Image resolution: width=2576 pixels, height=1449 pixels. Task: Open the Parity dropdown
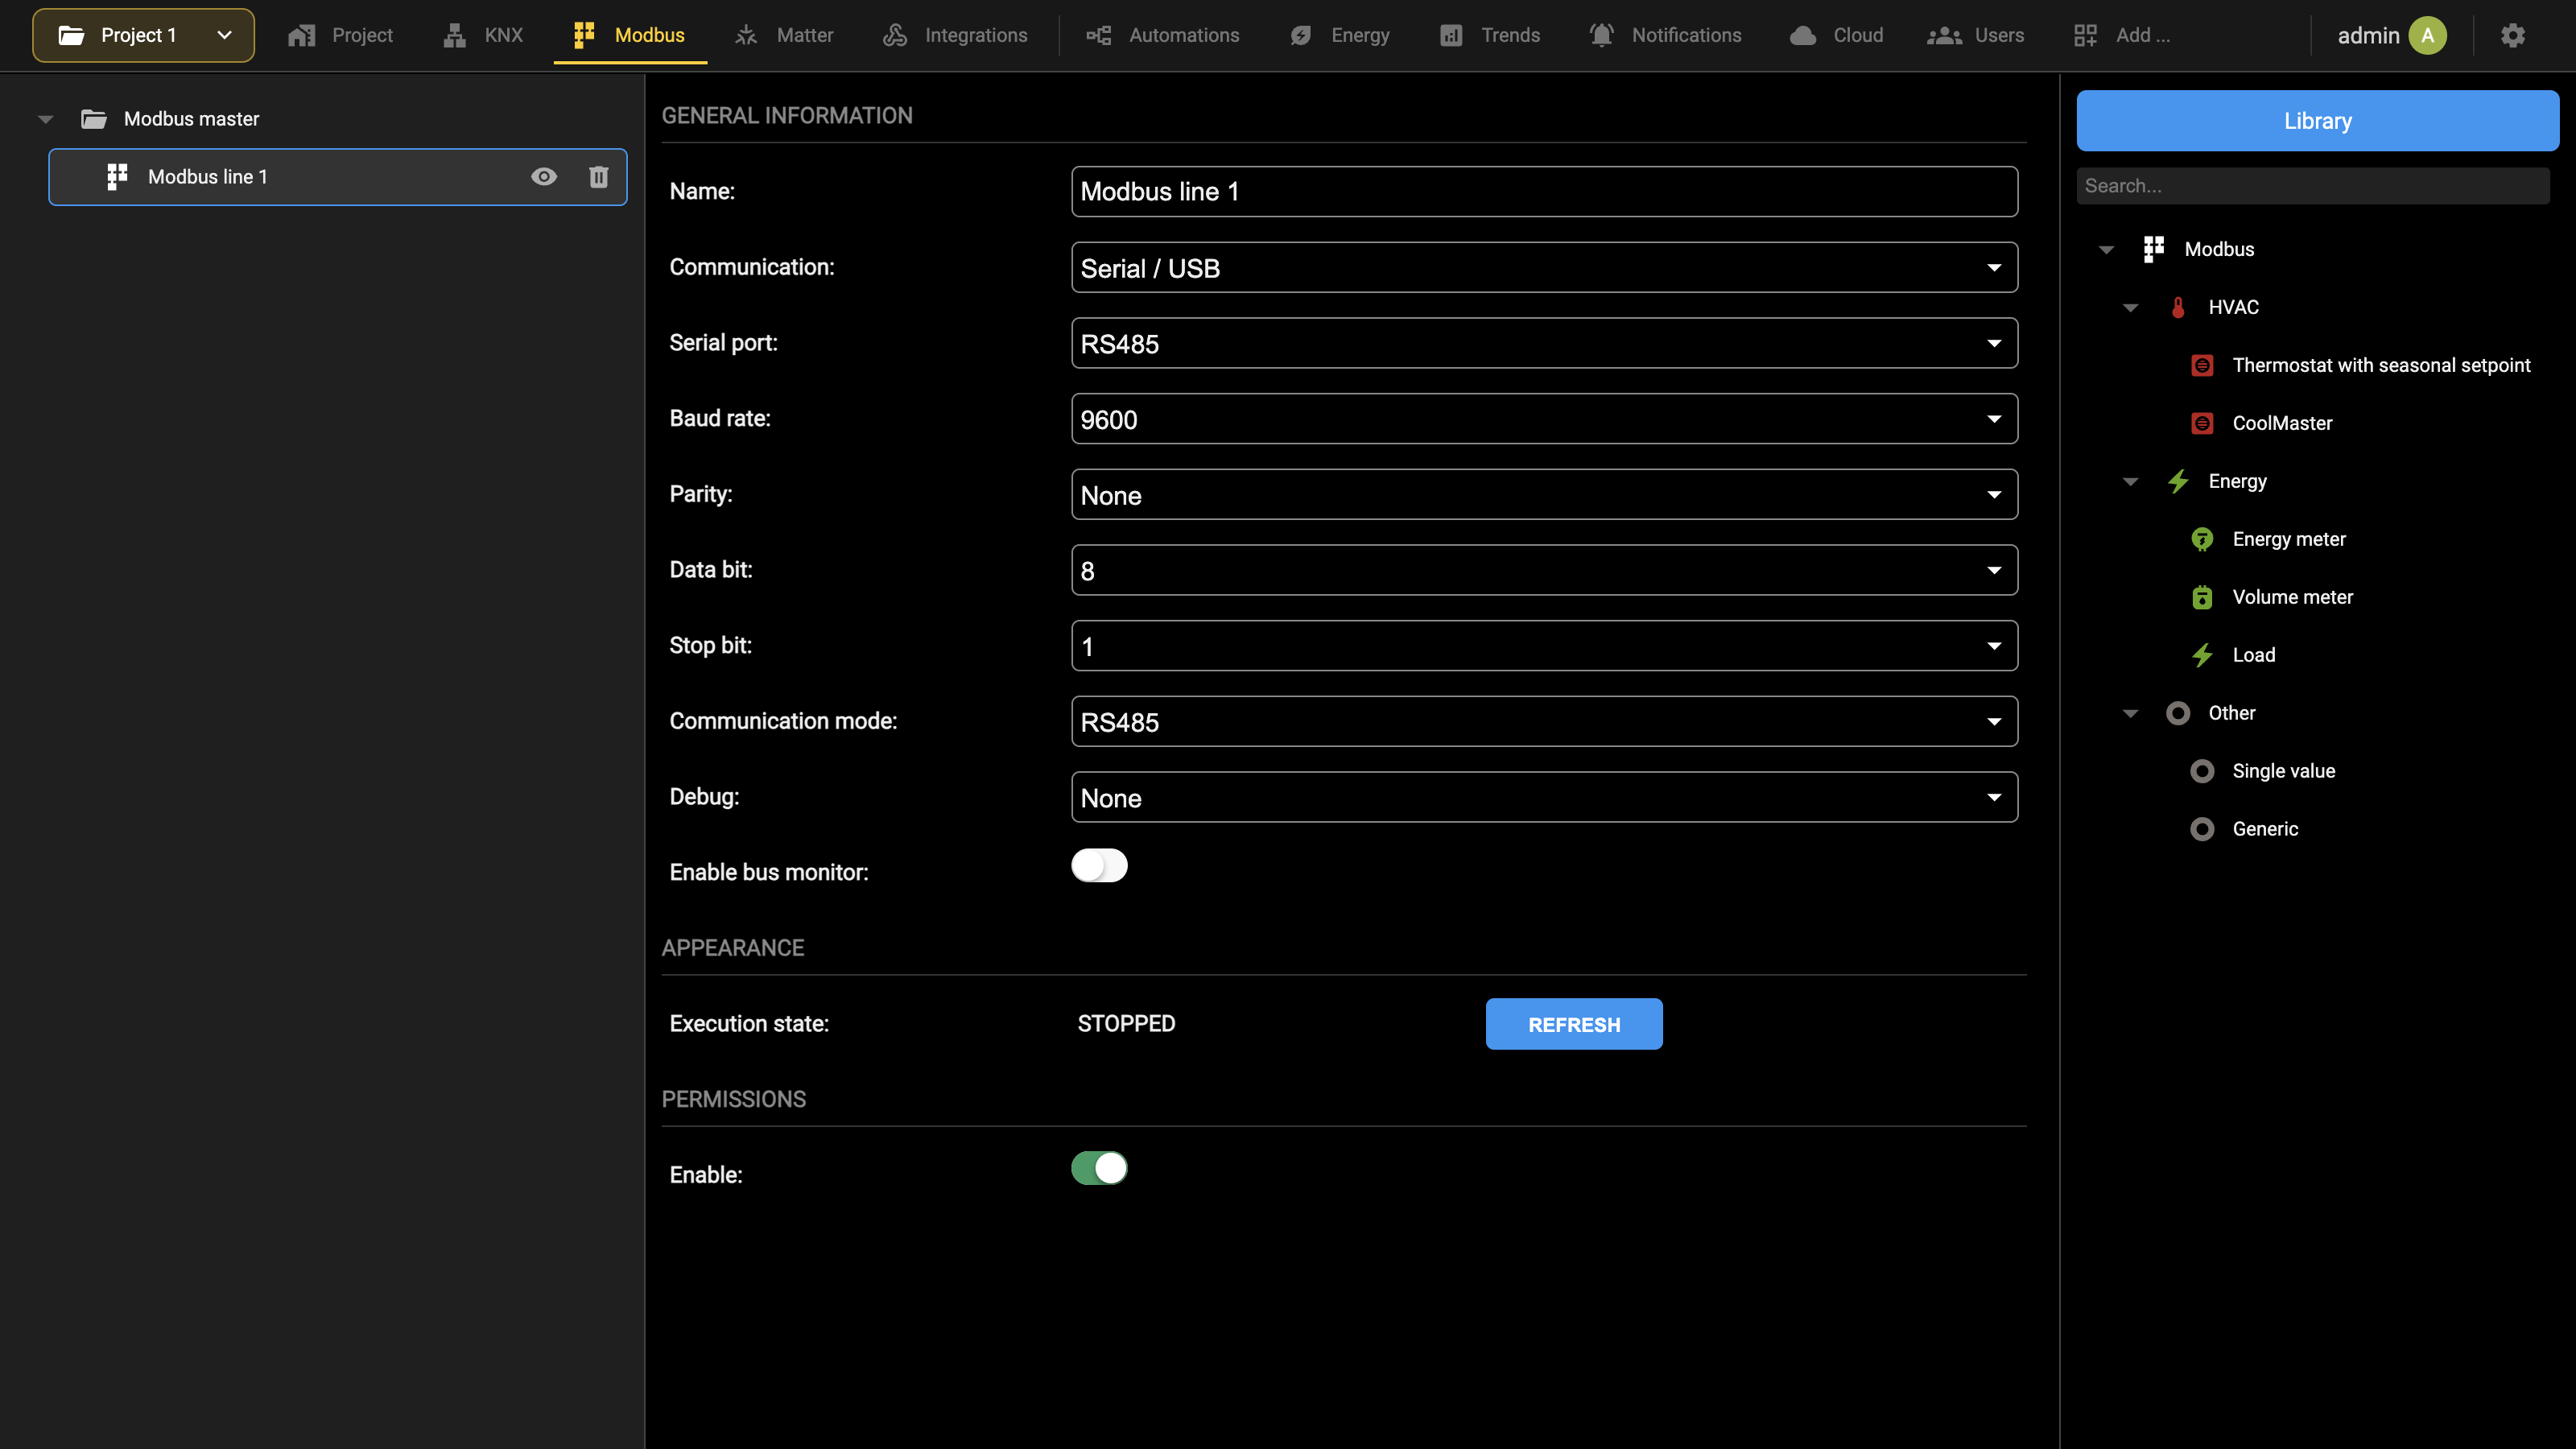click(1544, 495)
